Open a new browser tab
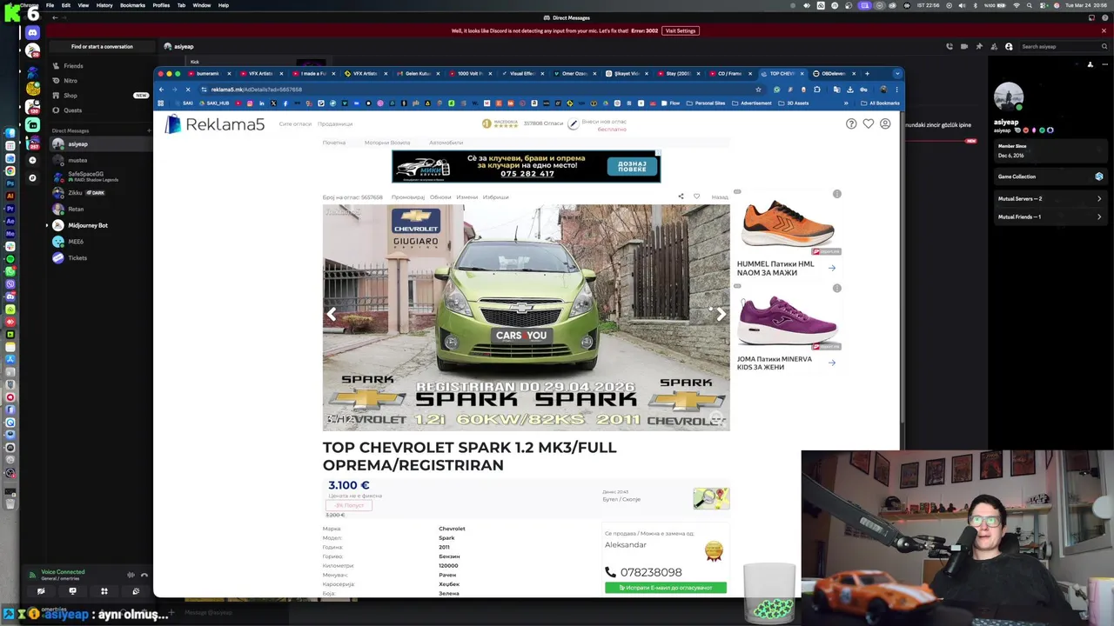The height and width of the screenshot is (626, 1114). tap(867, 73)
